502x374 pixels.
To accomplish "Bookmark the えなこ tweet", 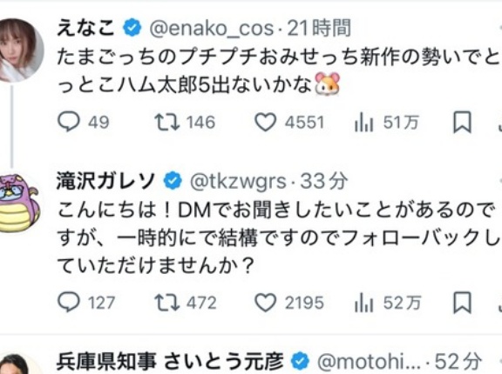I will point(462,122).
